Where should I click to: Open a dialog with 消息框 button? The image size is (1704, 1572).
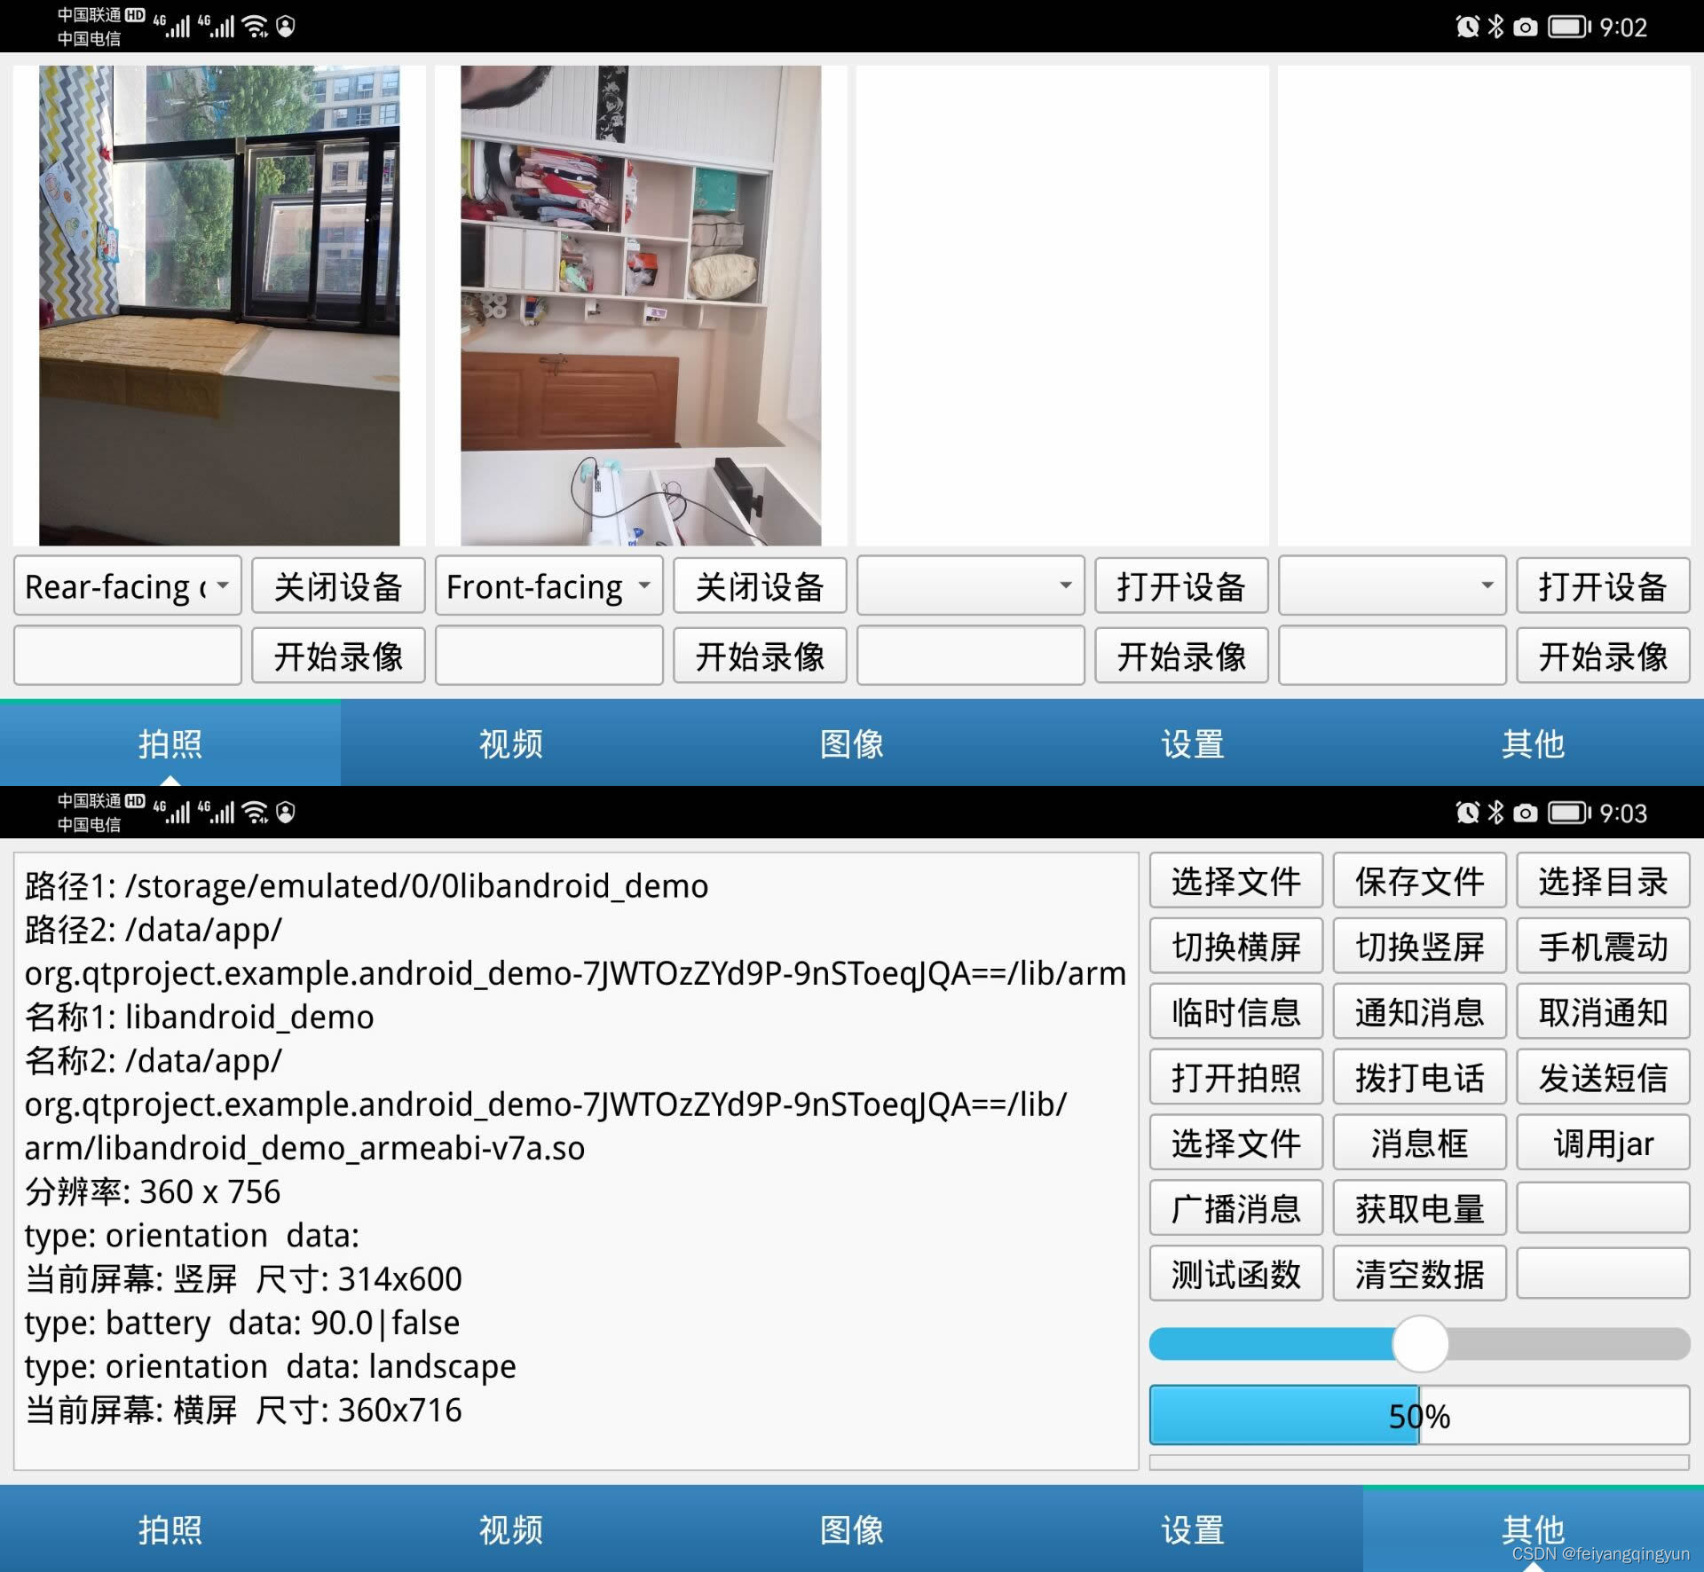click(1420, 1144)
